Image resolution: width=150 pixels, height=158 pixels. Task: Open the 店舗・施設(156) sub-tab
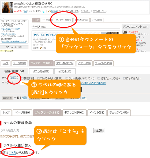[14, 71]
